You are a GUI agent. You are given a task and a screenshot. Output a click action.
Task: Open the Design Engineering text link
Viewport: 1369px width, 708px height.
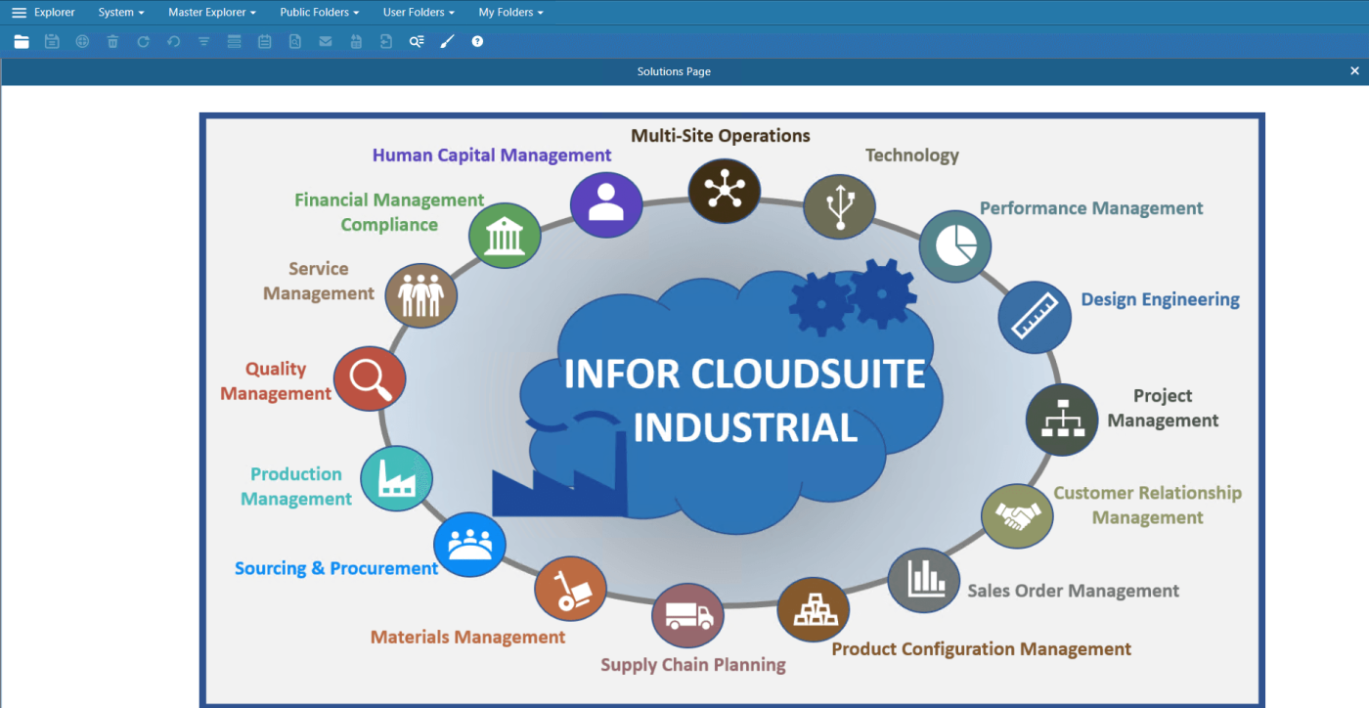pyautogui.click(x=1160, y=300)
